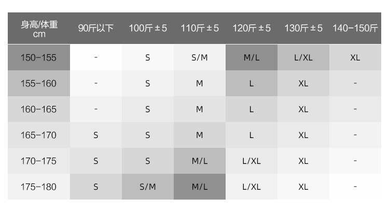Select the S/M cell in 175-180 row
This screenshot has width=389, height=212.
click(x=148, y=187)
